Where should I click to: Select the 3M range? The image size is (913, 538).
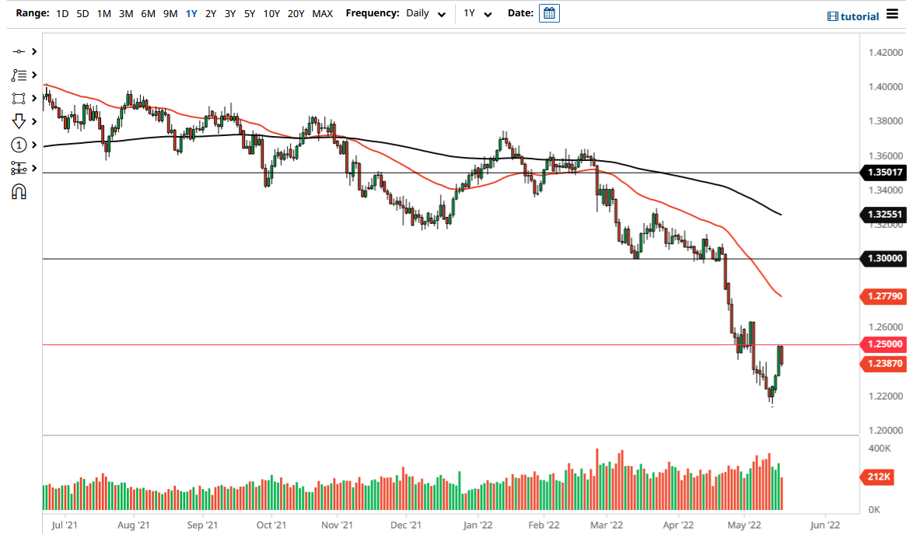(x=126, y=13)
